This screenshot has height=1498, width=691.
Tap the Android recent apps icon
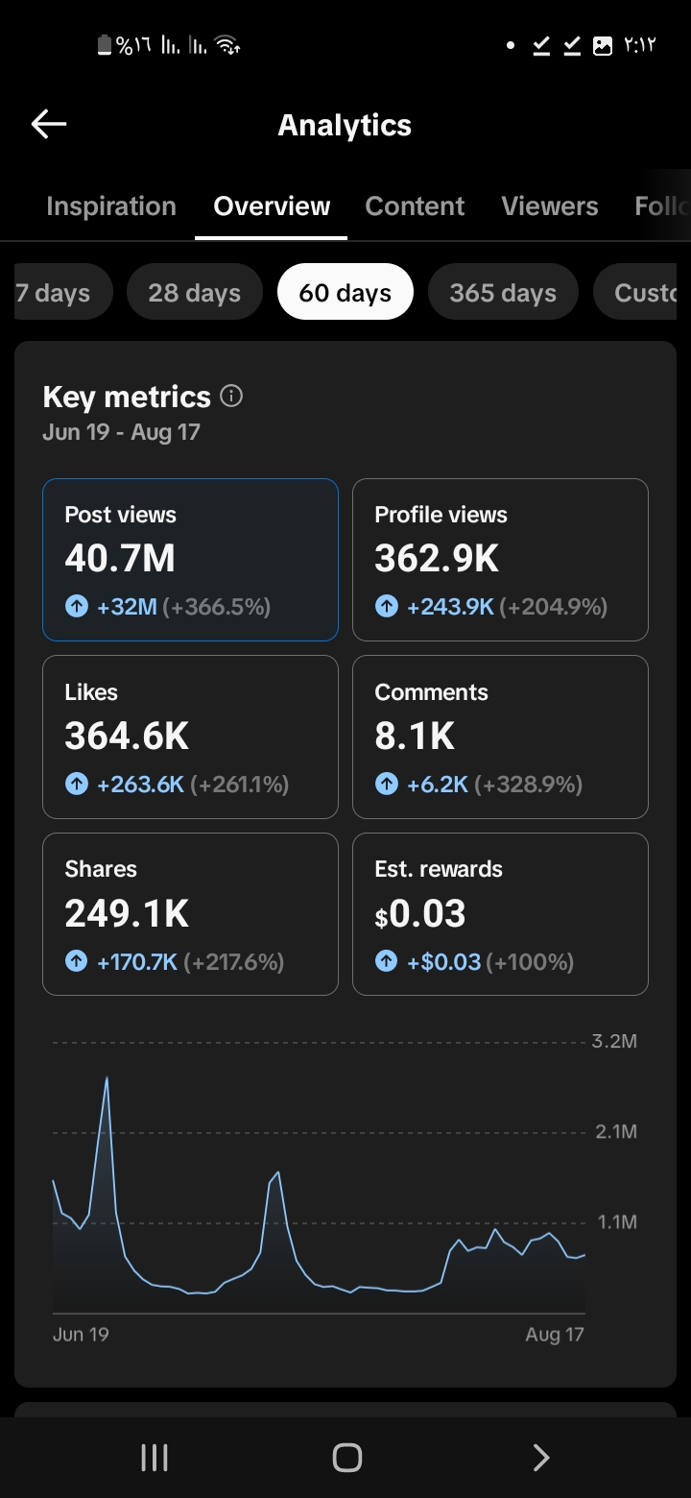pos(155,1458)
